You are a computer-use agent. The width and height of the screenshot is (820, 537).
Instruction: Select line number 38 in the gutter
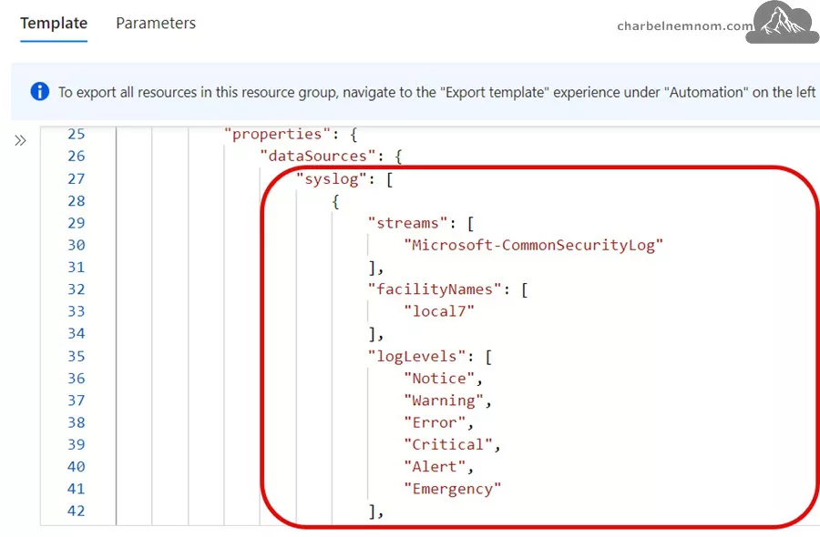tap(77, 422)
